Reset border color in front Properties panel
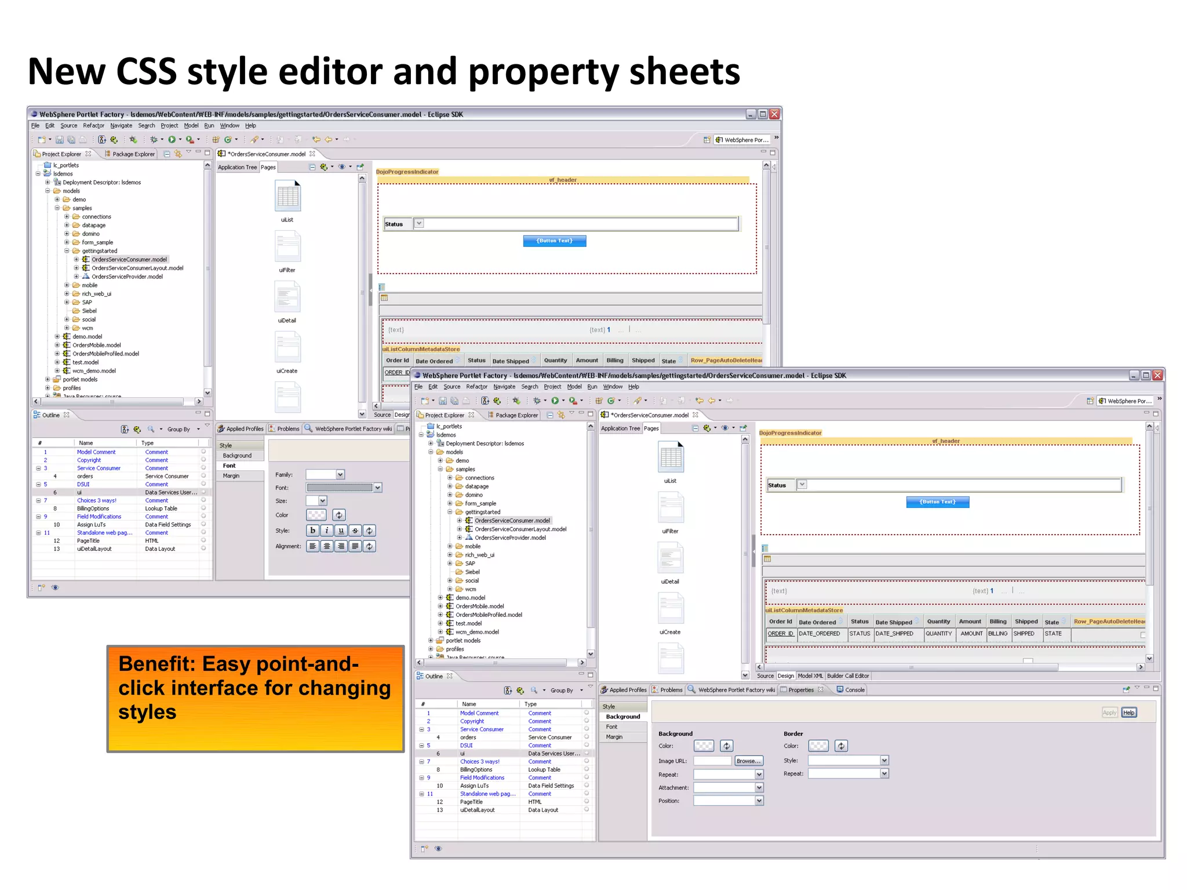This screenshot has width=1187, height=890. 842,746
